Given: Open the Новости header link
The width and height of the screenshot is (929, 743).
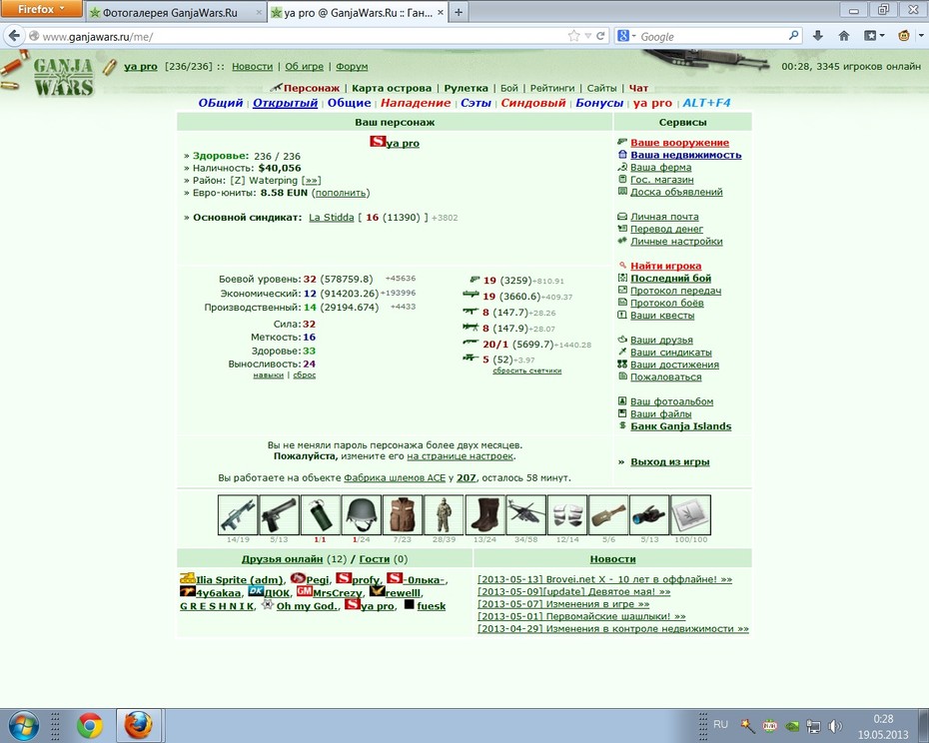Looking at the screenshot, I should pyautogui.click(x=253, y=66).
